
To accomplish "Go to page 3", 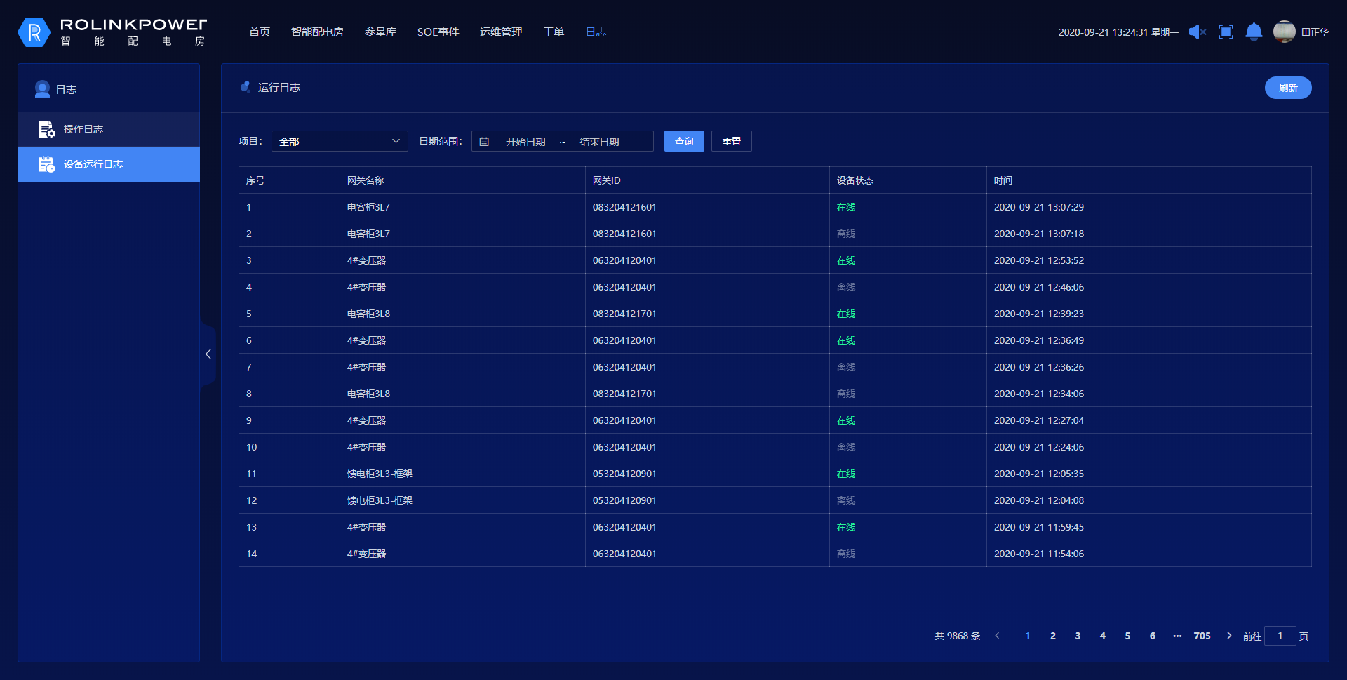I will (x=1078, y=636).
